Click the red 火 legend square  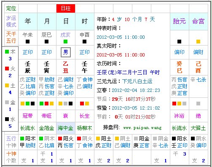tap(7, 68)
